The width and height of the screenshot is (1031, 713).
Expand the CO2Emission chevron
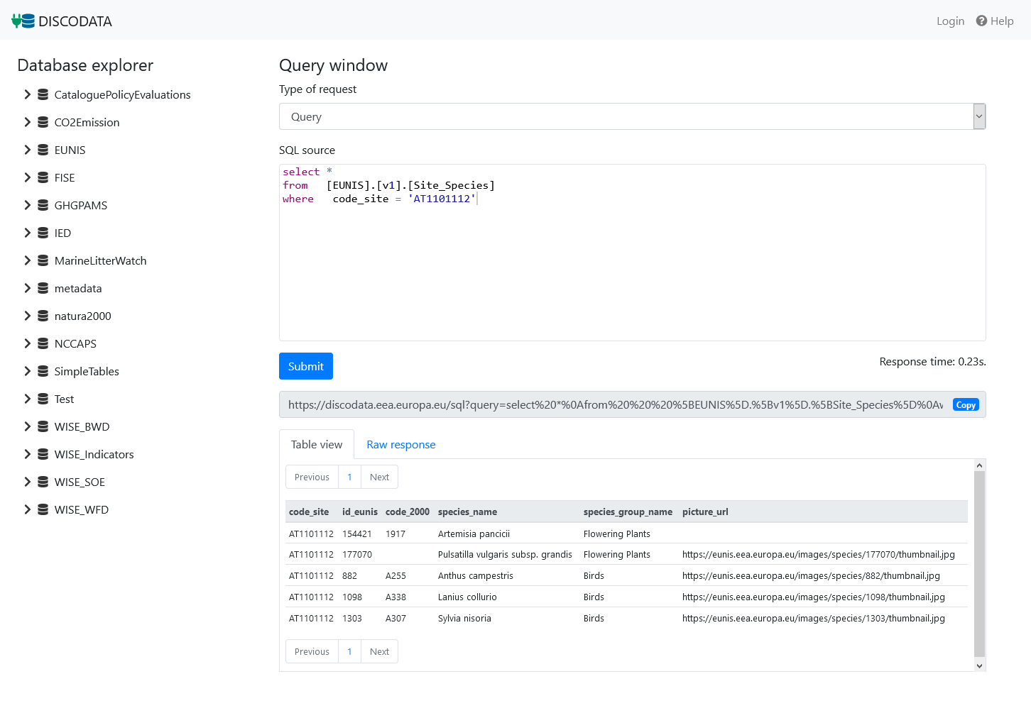click(x=27, y=122)
